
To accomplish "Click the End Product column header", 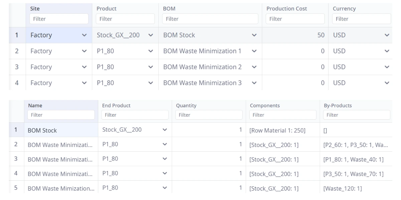I will [x=116, y=106].
